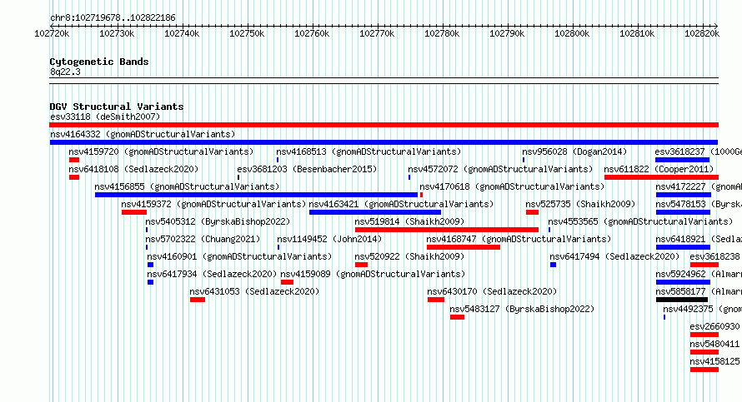Click ruler position 102780k
This screenshot has height=402, width=742.
click(442, 33)
